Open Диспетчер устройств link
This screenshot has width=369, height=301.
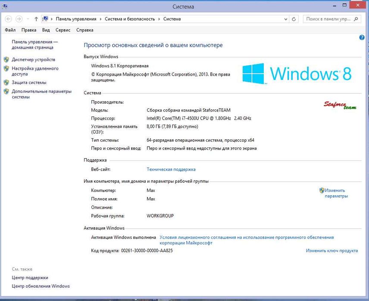[x=34, y=60]
